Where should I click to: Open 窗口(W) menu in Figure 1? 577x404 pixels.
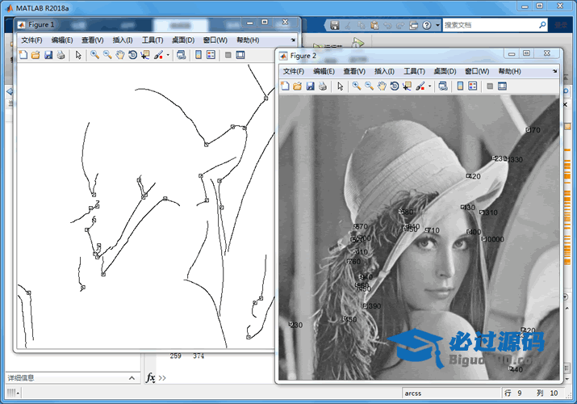coord(215,40)
